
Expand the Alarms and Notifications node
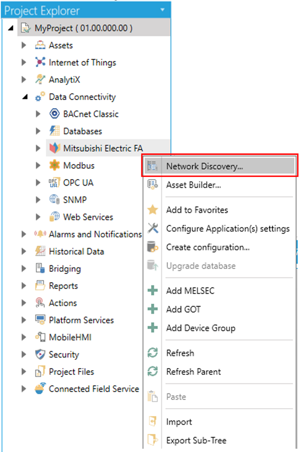[x=23, y=234]
